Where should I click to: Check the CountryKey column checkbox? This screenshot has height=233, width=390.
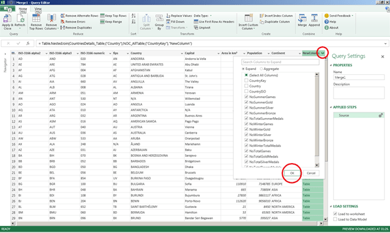coord(246,81)
